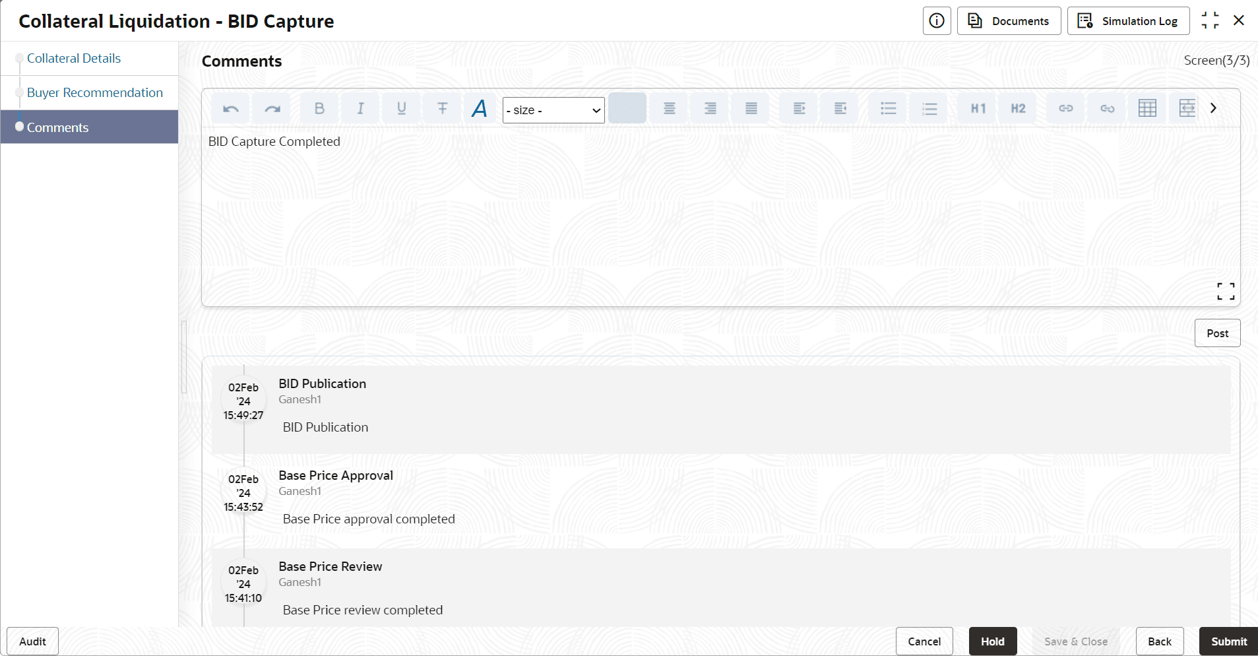Select the Base Price Approval comment heading

[336, 475]
